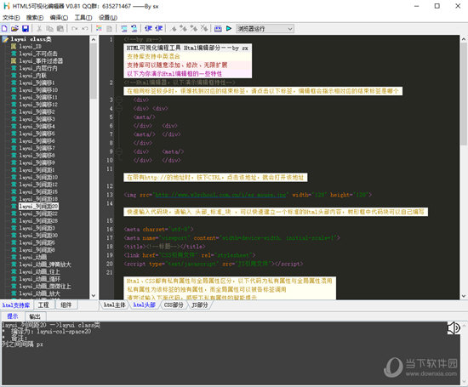
Task: Click the meta charset line of code
Action: [158, 230]
